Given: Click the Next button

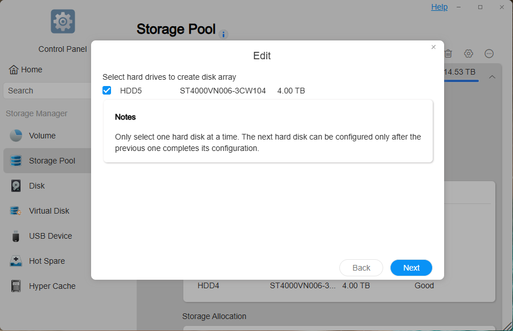Looking at the screenshot, I should [x=411, y=268].
